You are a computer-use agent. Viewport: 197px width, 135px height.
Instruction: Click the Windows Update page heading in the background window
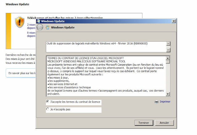click(x=18, y=4)
